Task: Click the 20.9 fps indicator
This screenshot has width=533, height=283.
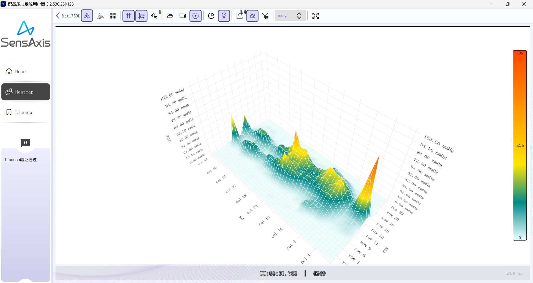Action: (515, 274)
